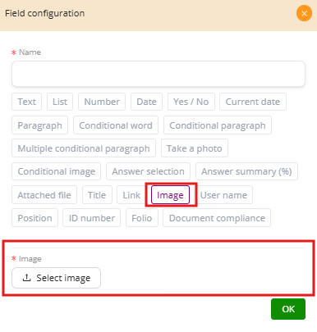Select the Number field type

tap(102, 102)
